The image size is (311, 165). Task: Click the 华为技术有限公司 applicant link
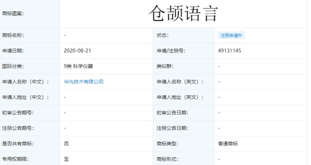pyautogui.click(x=83, y=82)
